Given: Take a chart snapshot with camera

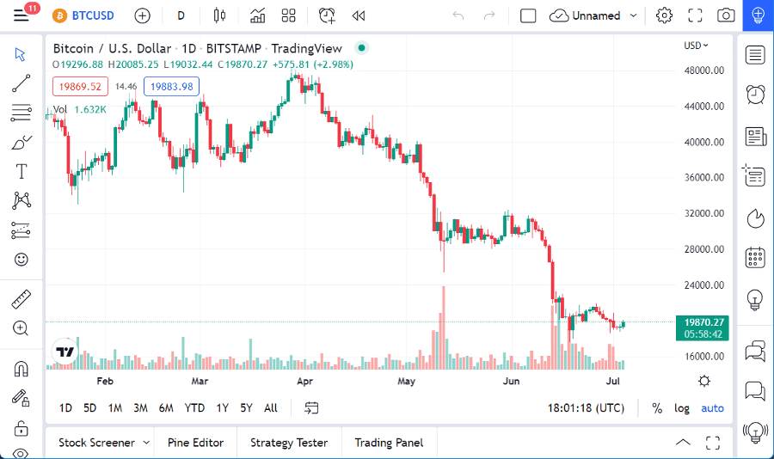Looking at the screenshot, I should (x=726, y=15).
